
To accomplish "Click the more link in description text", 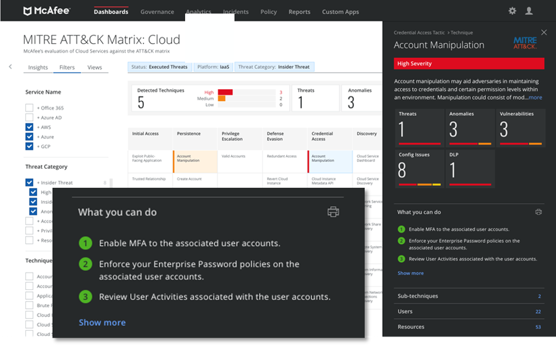I will [x=535, y=97].
